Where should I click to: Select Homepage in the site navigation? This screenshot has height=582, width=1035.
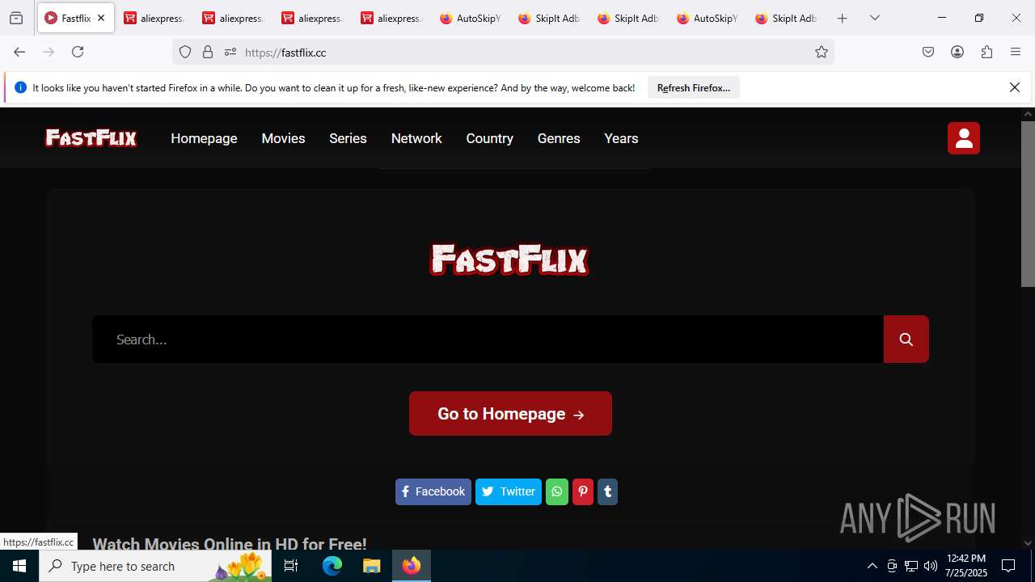[x=204, y=138]
